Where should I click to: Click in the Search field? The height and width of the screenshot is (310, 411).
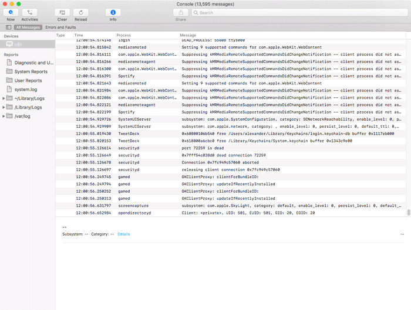click(299, 12)
